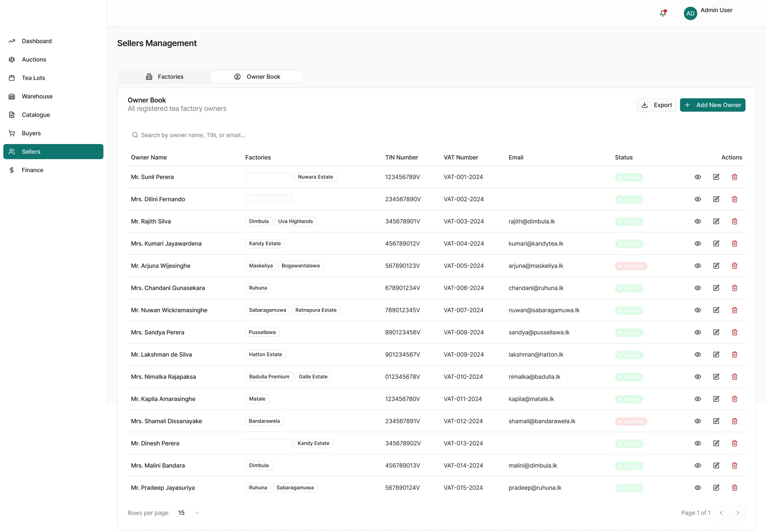
Task: Click TIN 890123456V cell
Action: [403, 333]
